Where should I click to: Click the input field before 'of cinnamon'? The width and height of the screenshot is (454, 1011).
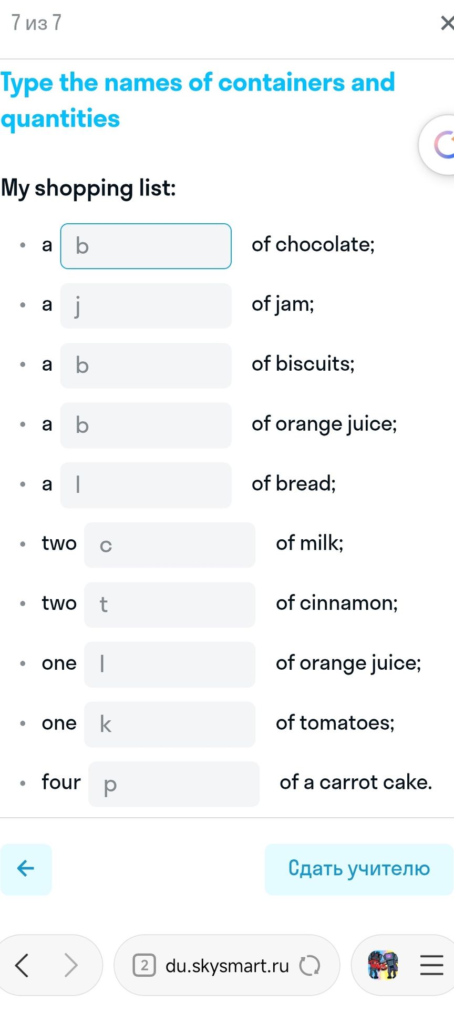click(170, 604)
